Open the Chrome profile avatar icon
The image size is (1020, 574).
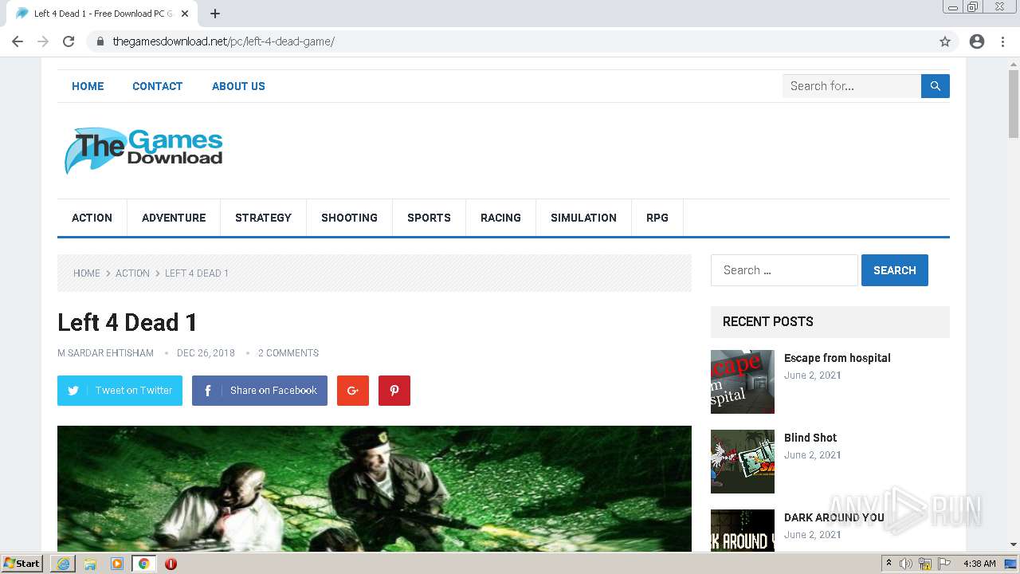(977, 41)
